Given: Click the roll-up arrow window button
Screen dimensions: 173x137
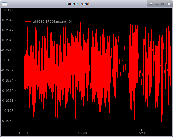Looking at the screenshot, I should (x=151, y=4).
